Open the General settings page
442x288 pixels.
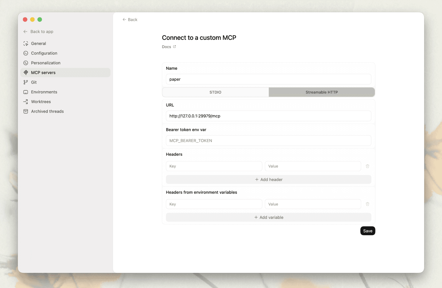click(x=65, y=43)
